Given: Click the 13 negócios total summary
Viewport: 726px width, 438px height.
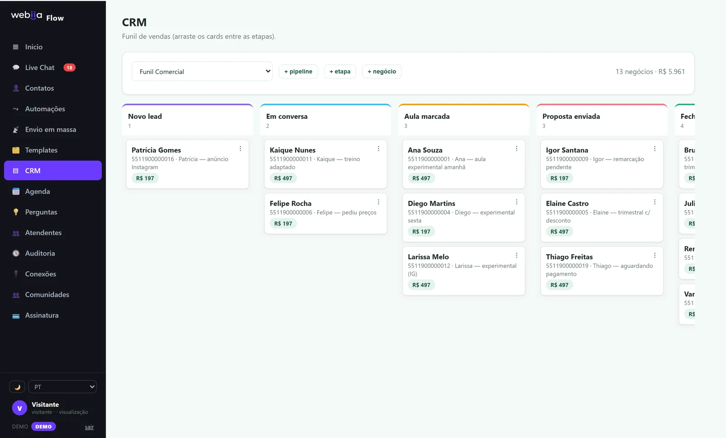Looking at the screenshot, I should pyautogui.click(x=650, y=72).
